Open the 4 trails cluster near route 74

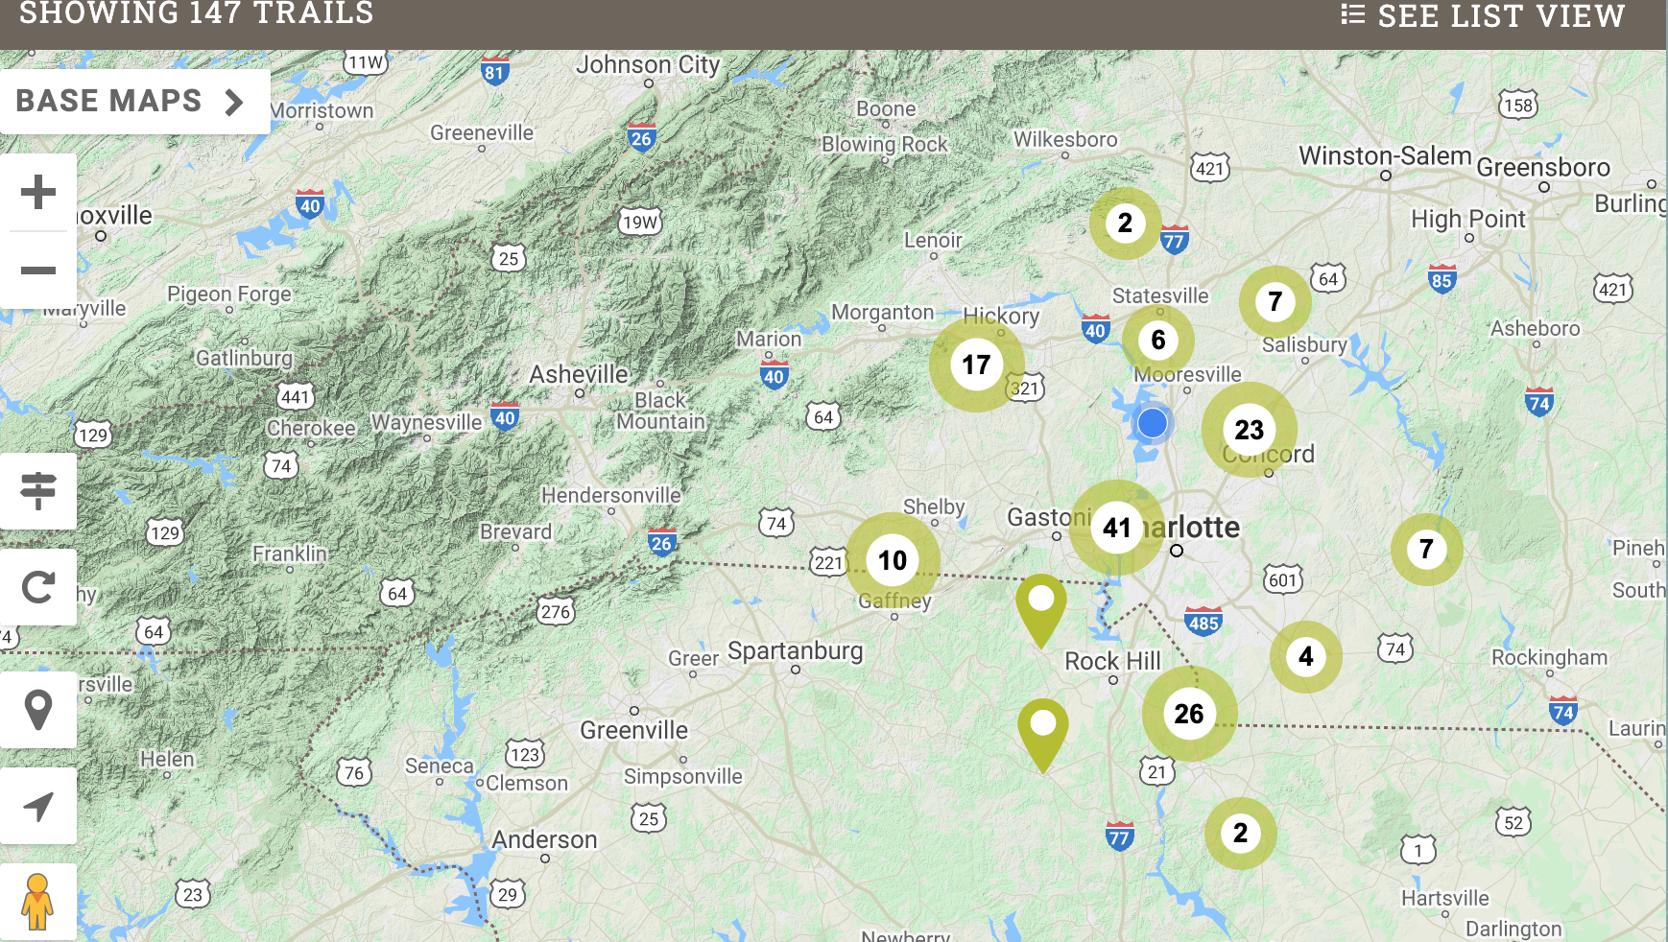click(x=1306, y=657)
